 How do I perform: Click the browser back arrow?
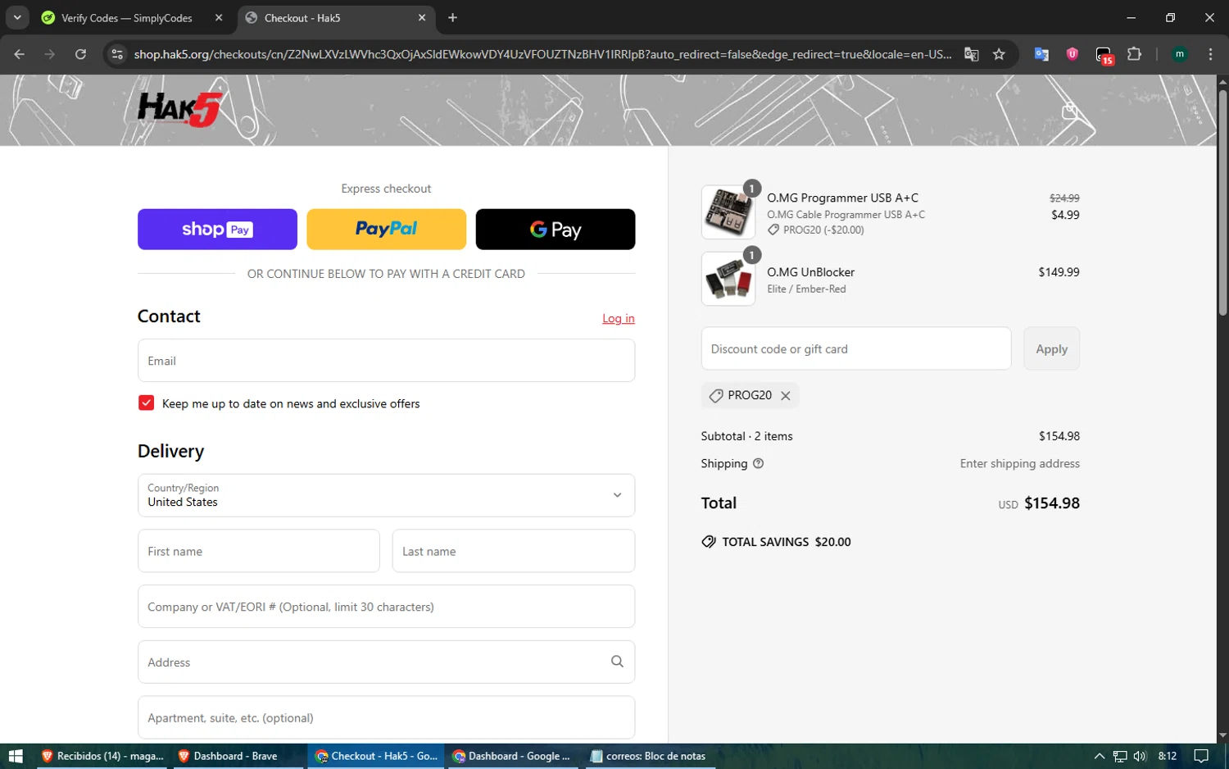20,54
